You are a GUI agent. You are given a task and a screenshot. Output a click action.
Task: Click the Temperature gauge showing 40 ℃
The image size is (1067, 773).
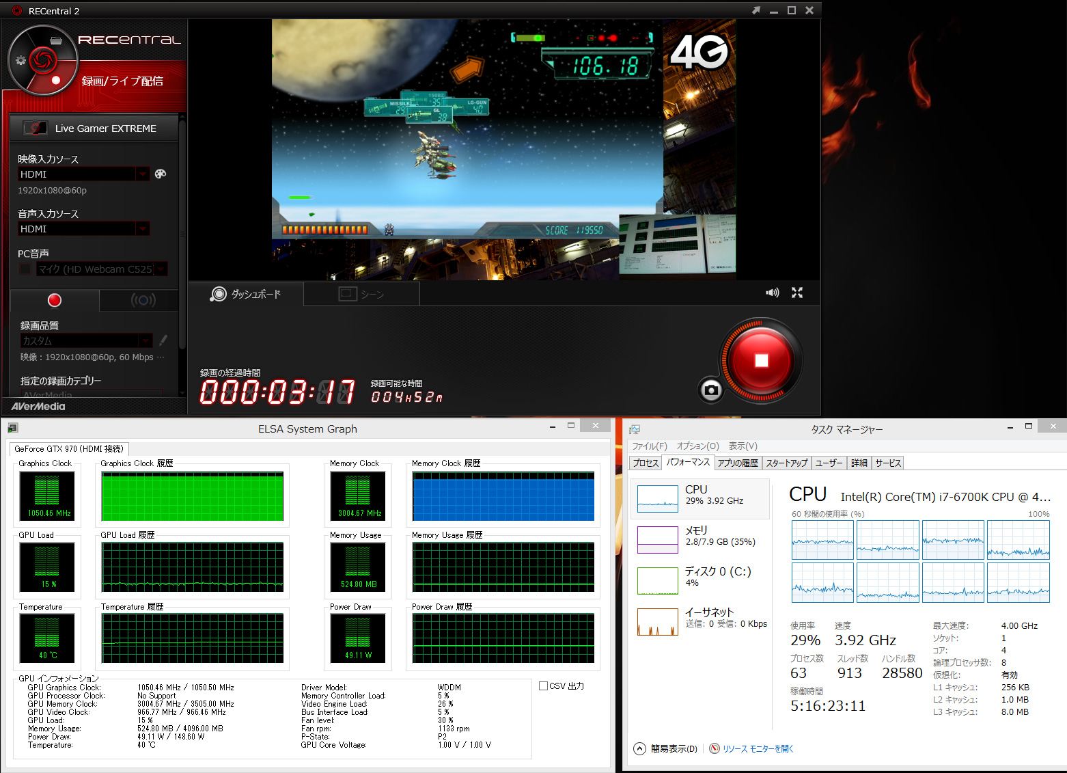pyautogui.click(x=46, y=638)
